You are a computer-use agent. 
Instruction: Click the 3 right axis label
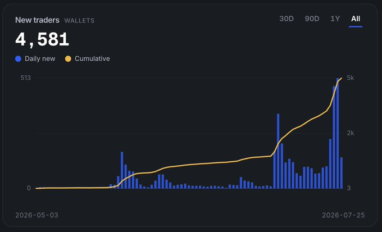(349, 188)
